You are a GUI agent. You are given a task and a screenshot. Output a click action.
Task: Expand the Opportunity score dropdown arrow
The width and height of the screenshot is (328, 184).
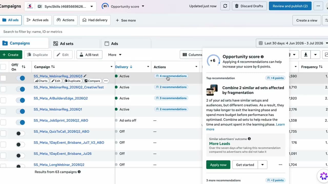point(143,6)
